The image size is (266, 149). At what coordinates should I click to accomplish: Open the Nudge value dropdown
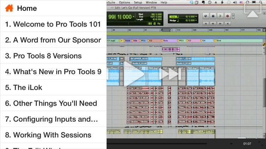196,20
